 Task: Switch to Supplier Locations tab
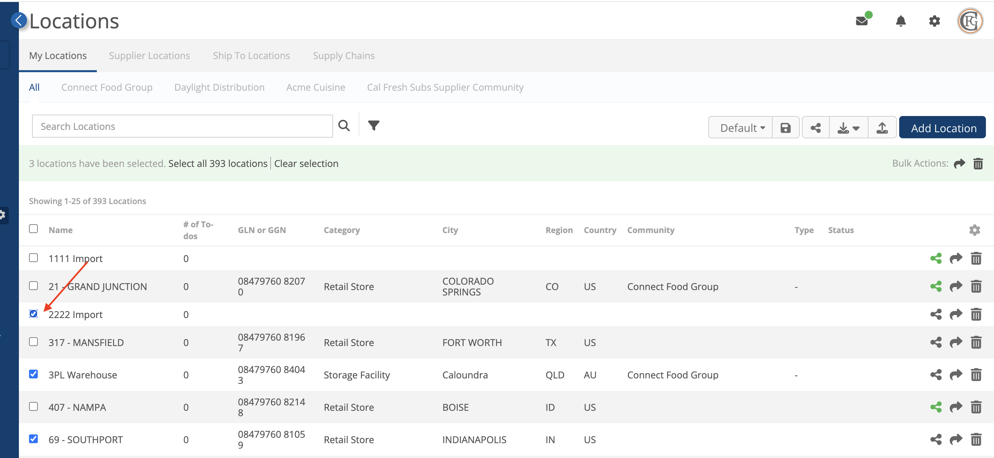pos(149,56)
